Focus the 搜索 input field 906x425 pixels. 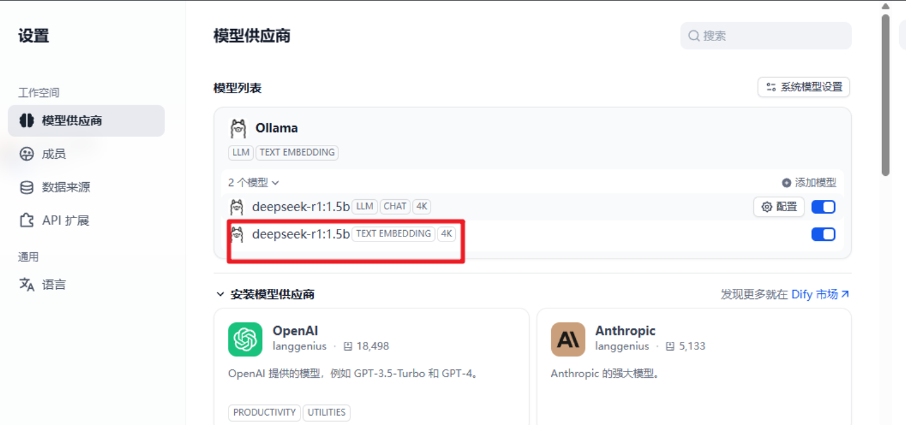pos(766,36)
